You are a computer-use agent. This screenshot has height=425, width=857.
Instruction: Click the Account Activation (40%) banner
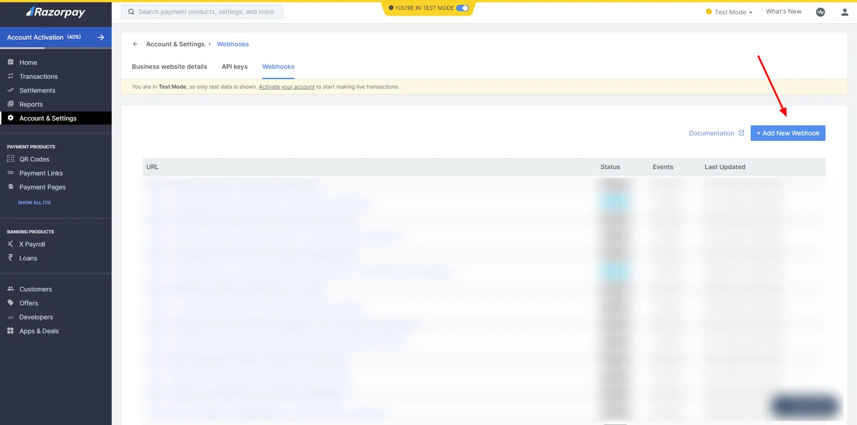pyautogui.click(x=56, y=37)
